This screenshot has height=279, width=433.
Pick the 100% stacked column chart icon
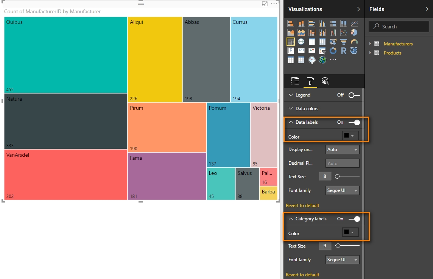344,23
